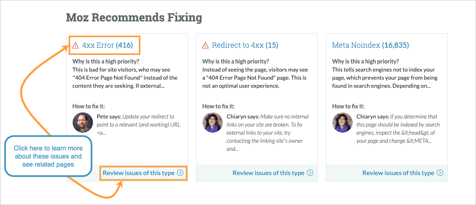The height and width of the screenshot is (205, 476).
Task: Click the circled arrow icon in 4xx Error card
Action: [180, 173]
